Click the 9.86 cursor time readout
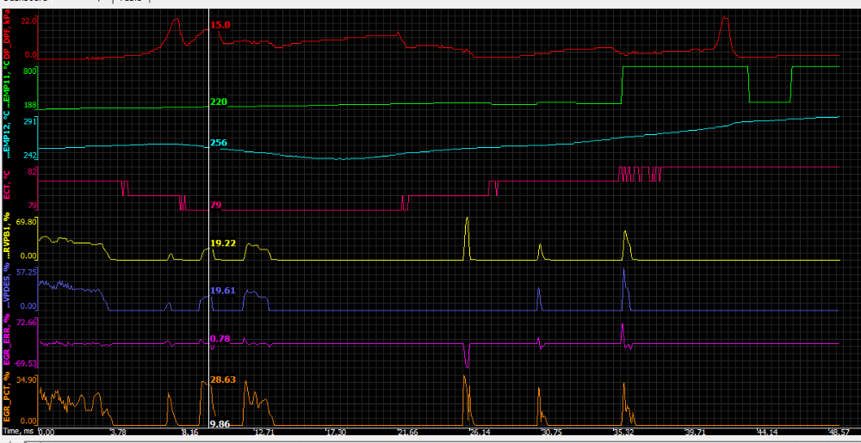861x443 pixels. 220,423
